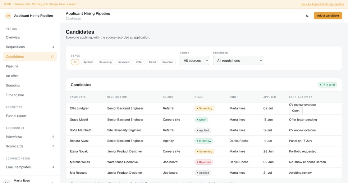348x183 pixels.
Task: Open the All requisitions dropdown
Action: [238, 61]
